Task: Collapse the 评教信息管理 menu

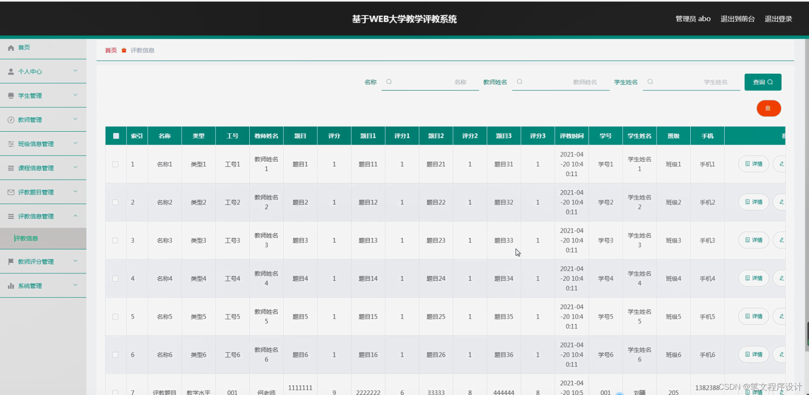Action: pos(75,215)
